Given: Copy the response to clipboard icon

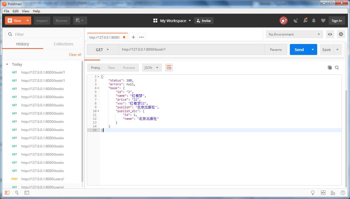Looking at the screenshot, I should (330, 68).
